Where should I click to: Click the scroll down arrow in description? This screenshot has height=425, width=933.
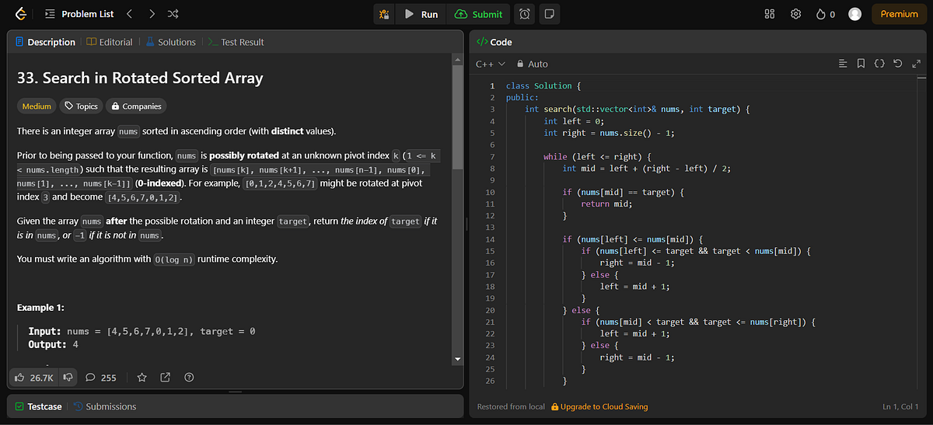coord(458,359)
